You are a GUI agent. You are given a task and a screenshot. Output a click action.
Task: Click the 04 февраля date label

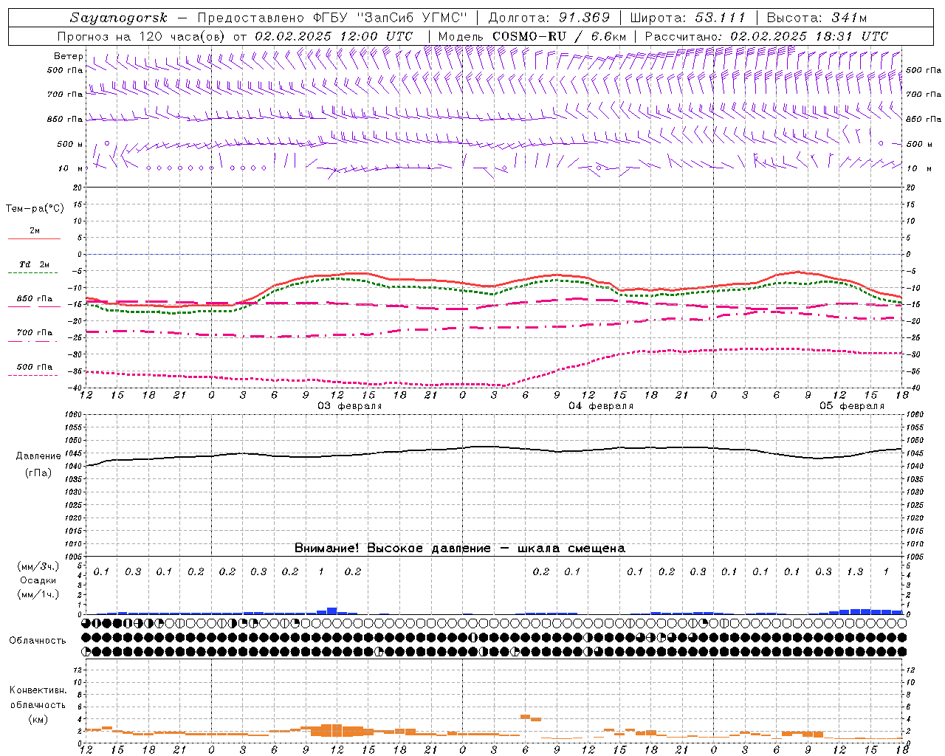pos(601,406)
